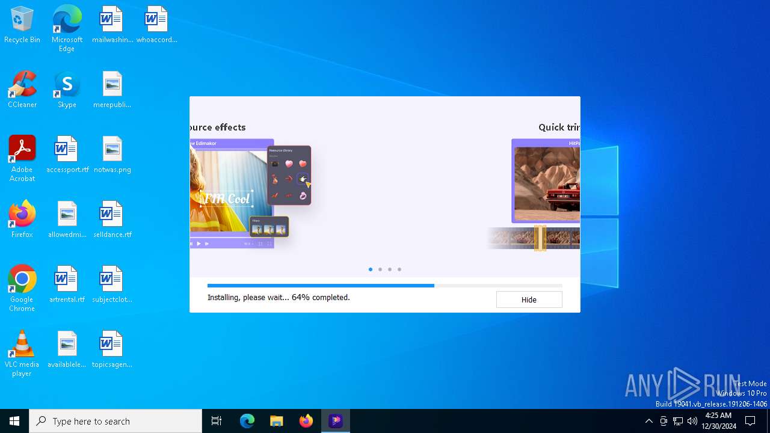Open Firefox desktop shortcut

pyautogui.click(x=22, y=220)
